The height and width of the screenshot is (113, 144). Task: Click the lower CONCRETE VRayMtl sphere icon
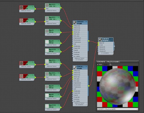pyautogui.click(x=75, y=67)
